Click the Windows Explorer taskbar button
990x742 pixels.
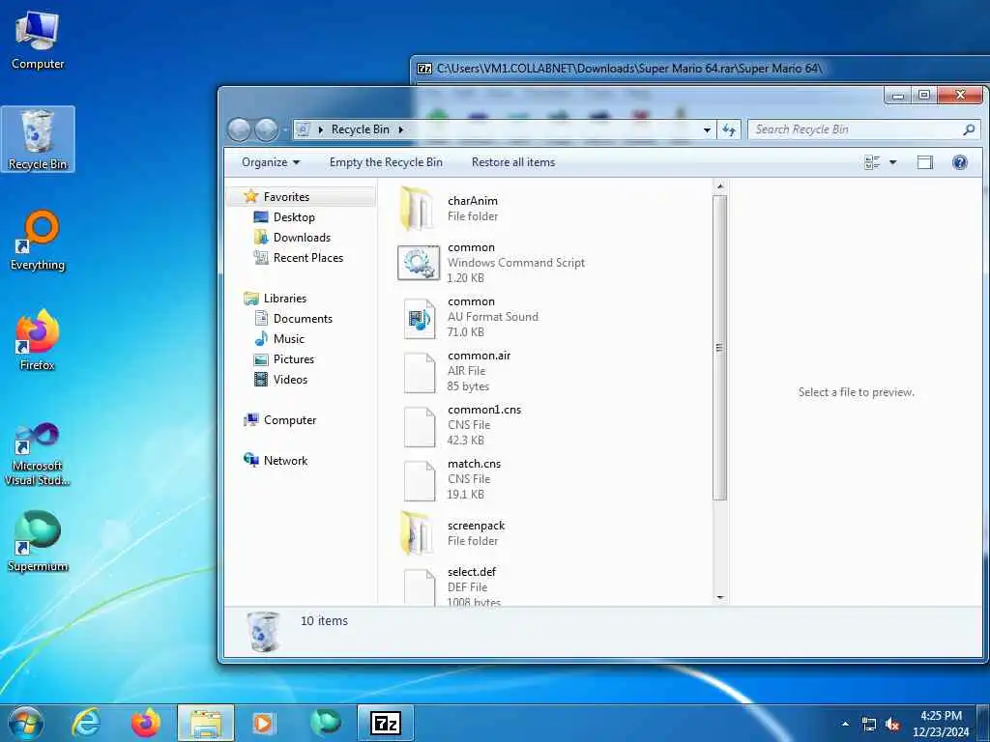(206, 723)
